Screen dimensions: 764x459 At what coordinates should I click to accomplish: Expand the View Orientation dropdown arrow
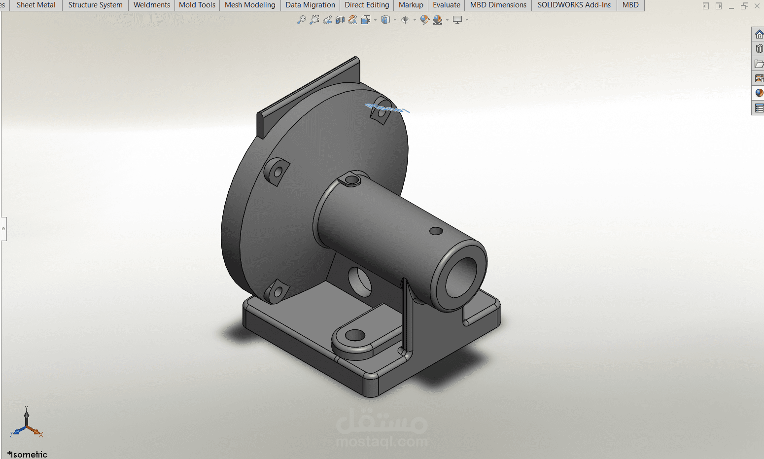tap(375, 20)
